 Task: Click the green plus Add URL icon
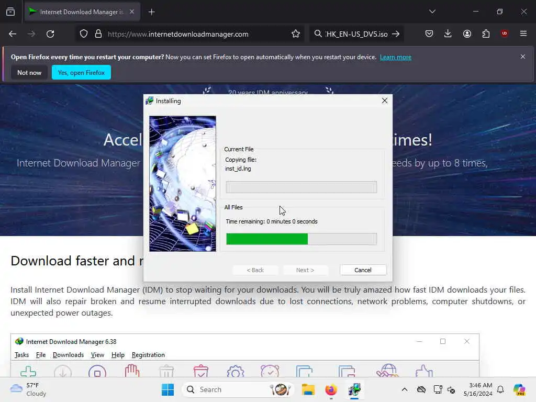(28, 371)
